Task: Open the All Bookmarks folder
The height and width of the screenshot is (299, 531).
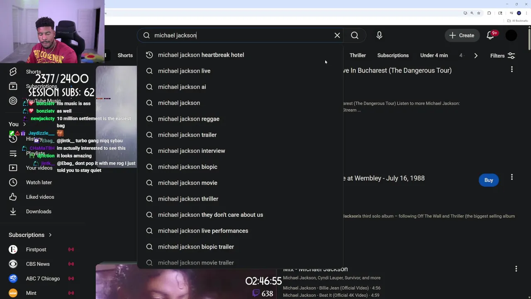Action: coord(518,21)
